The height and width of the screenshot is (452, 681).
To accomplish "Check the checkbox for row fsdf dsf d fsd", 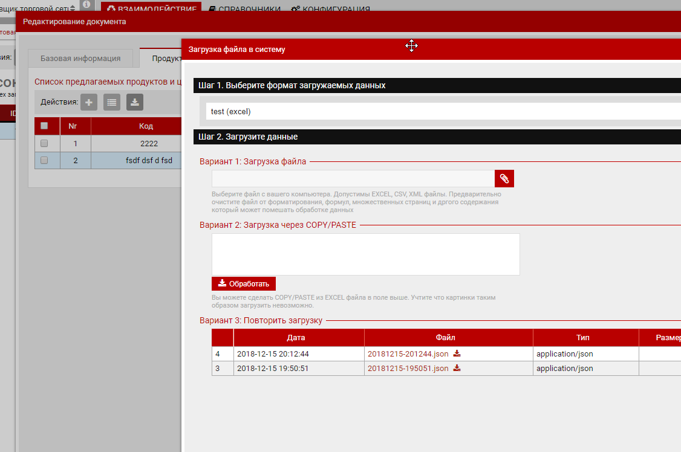I will coord(44,161).
